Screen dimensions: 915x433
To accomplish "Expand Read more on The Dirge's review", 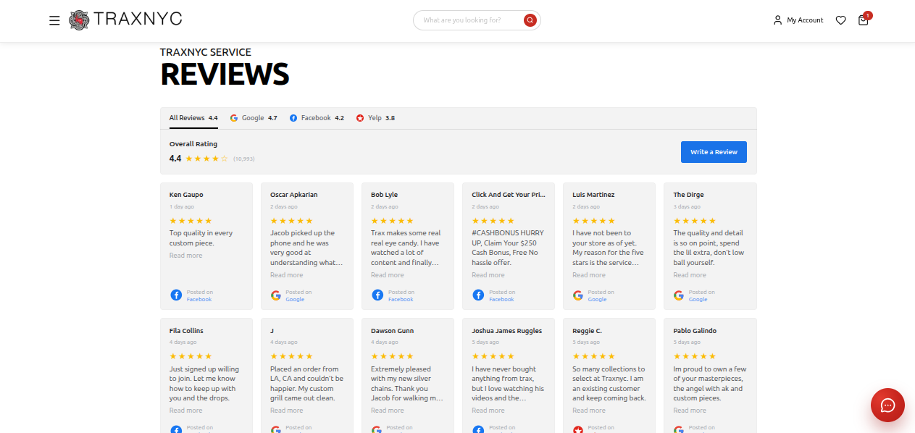I will coord(689,275).
